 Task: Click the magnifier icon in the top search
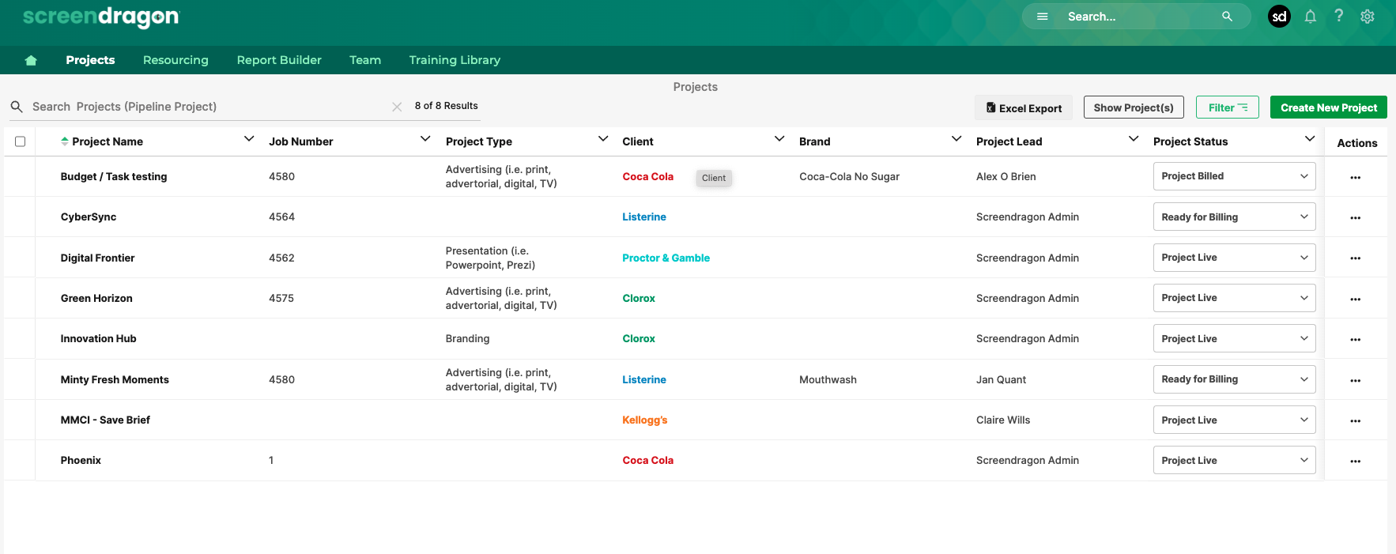pyautogui.click(x=1227, y=17)
